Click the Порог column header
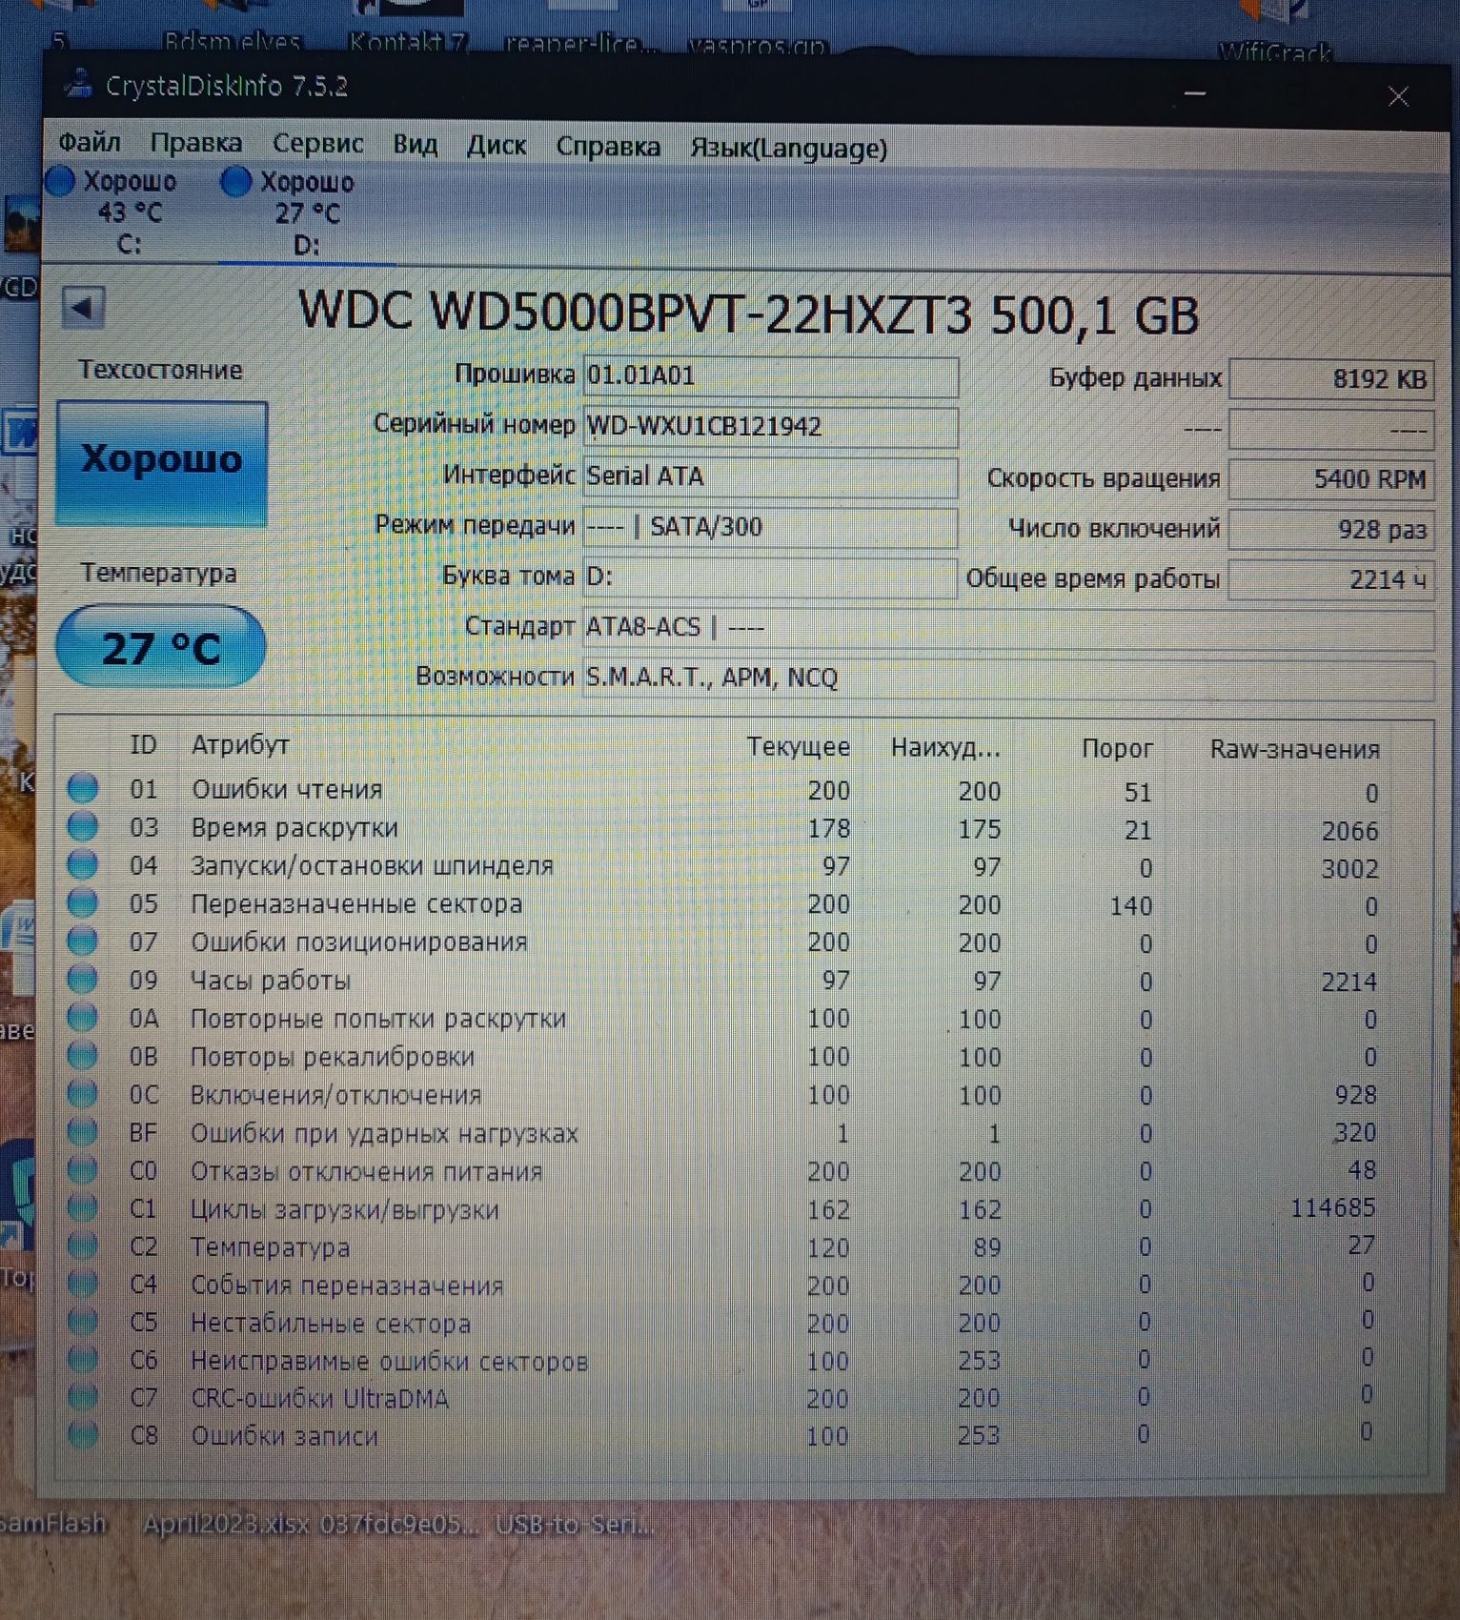The height and width of the screenshot is (1620, 1460). click(x=1117, y=749)
